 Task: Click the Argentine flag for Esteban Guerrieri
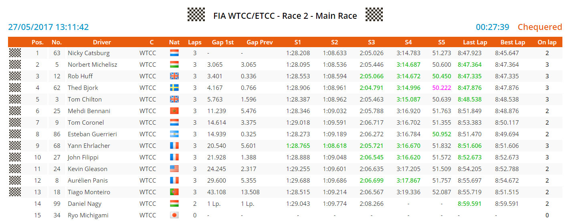(x=174, y=134)
